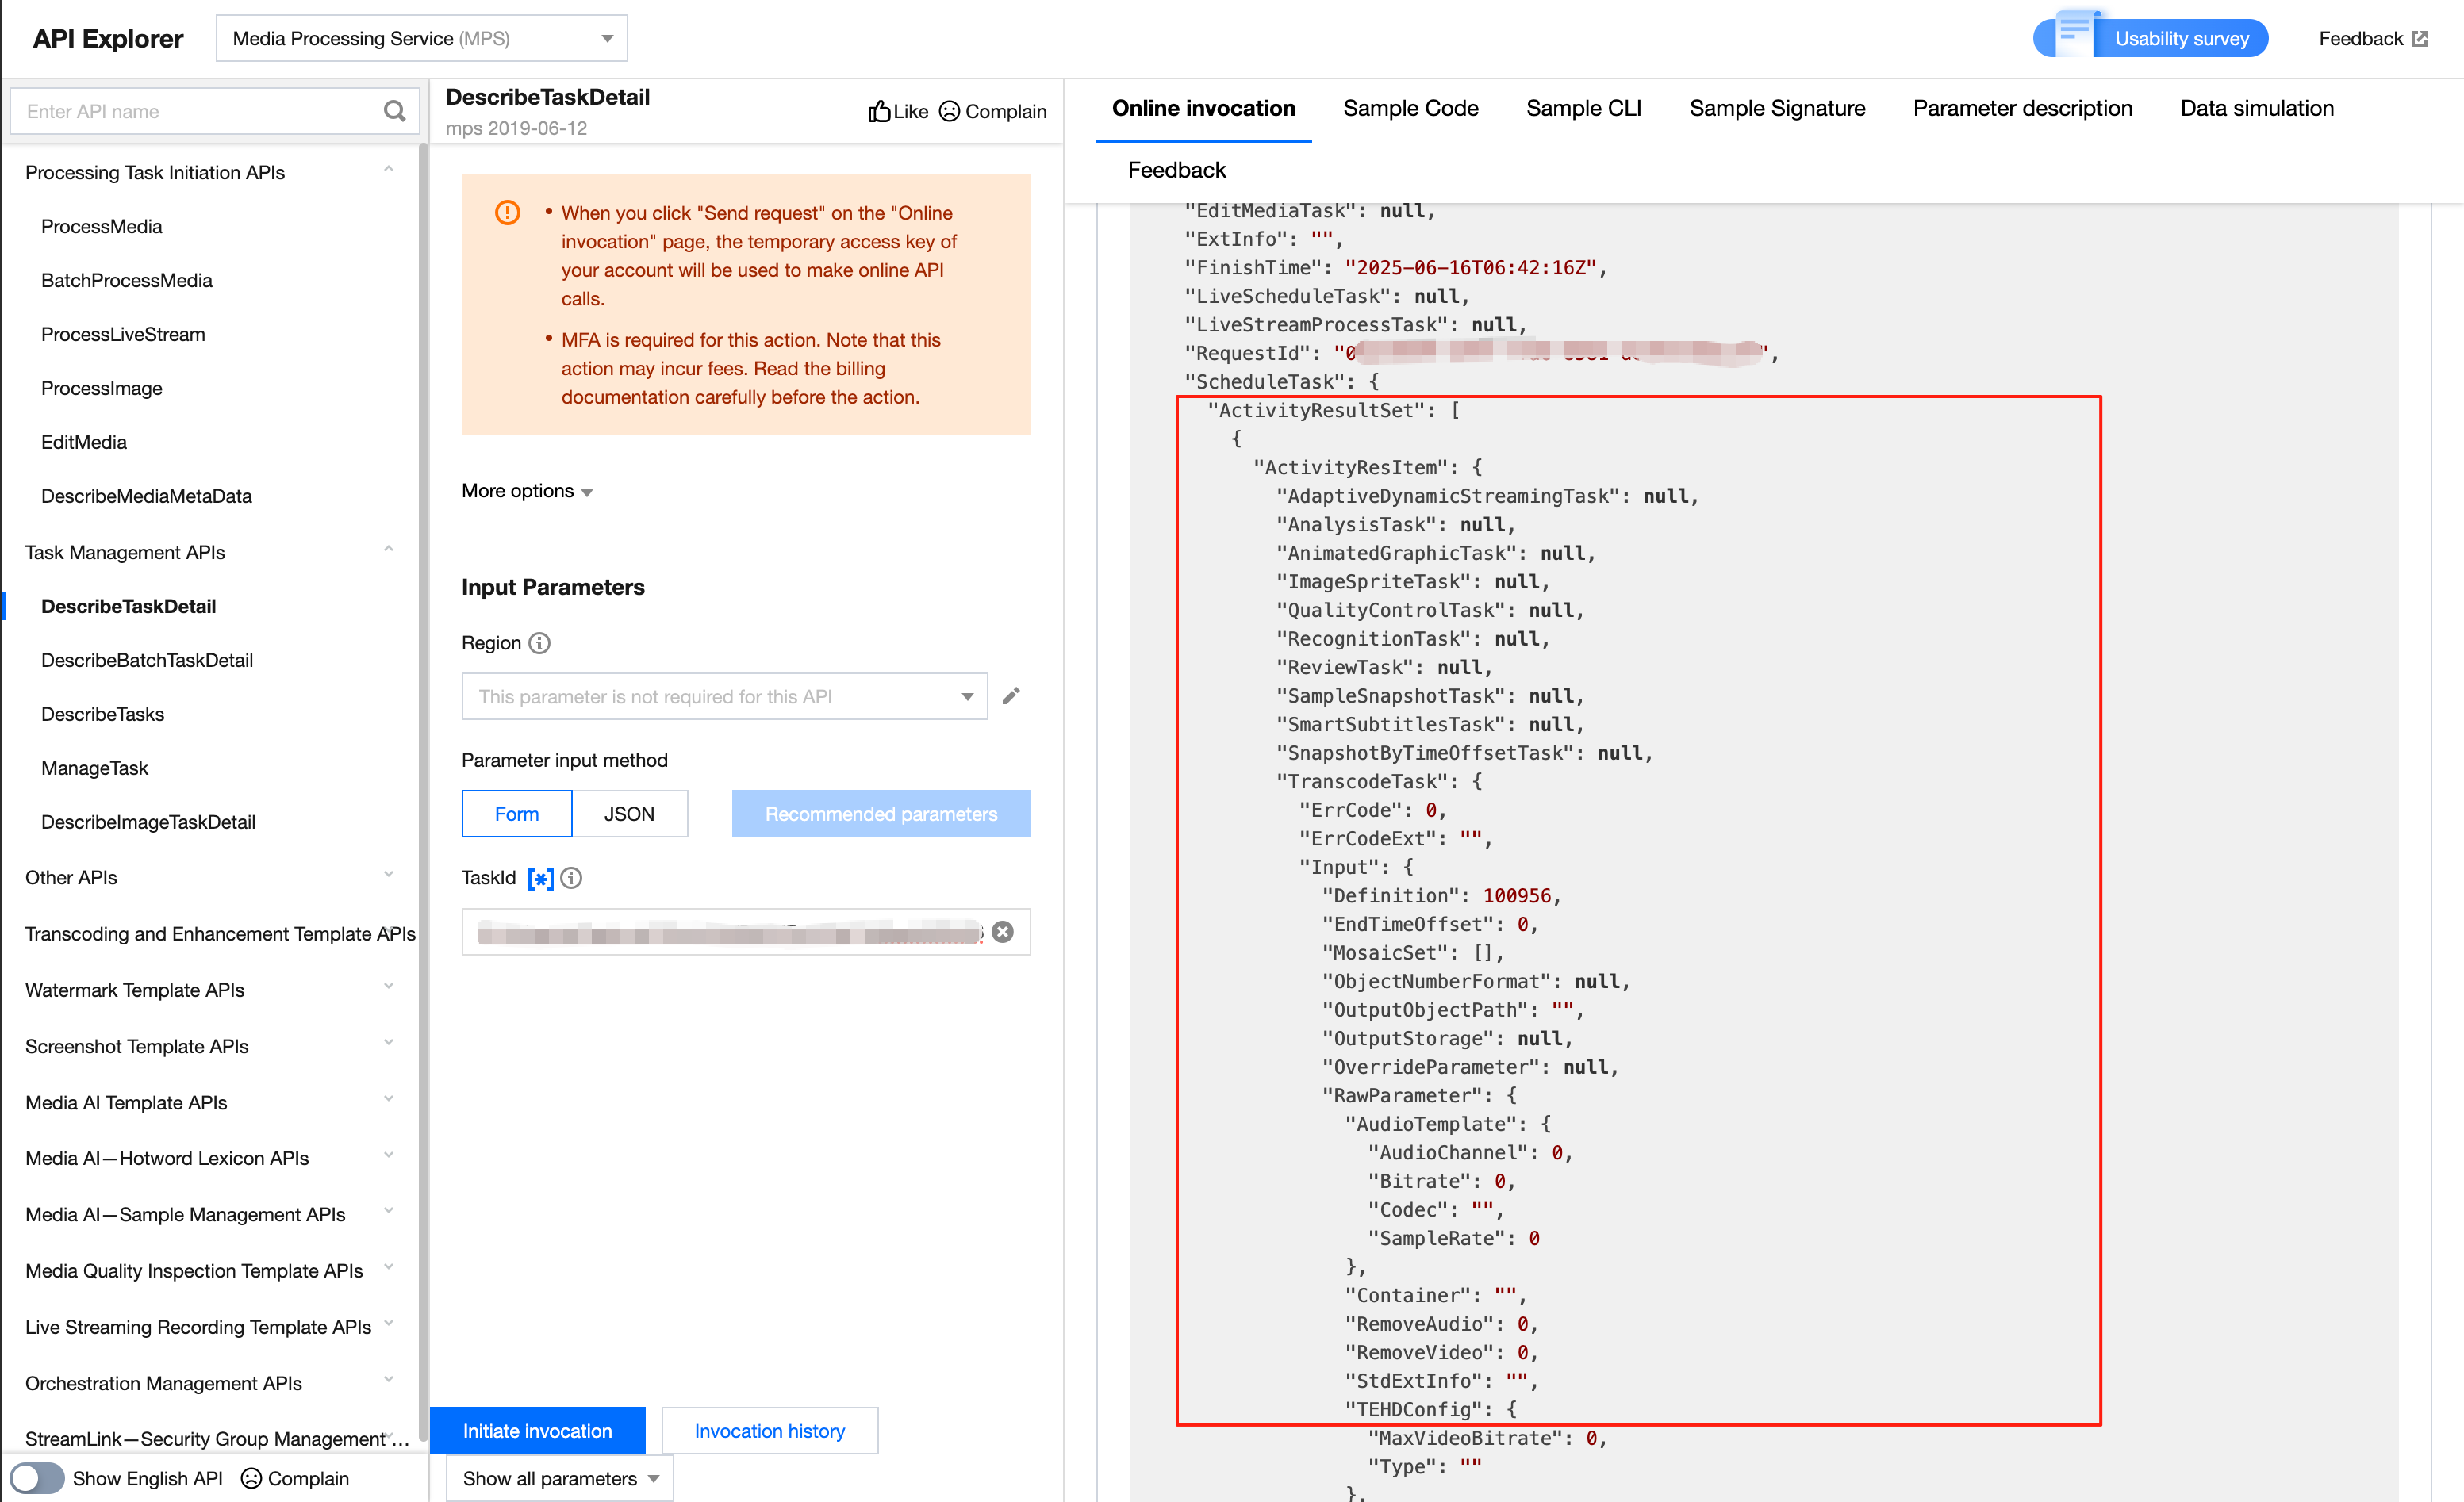Open the Show all parameters dropdown
The width and height of the screenshot is (2464, 1502).
tap(559, 1477)
